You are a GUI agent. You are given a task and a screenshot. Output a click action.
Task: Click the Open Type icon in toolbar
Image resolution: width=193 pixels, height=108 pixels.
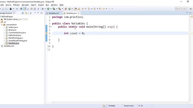tap(75, 9)
